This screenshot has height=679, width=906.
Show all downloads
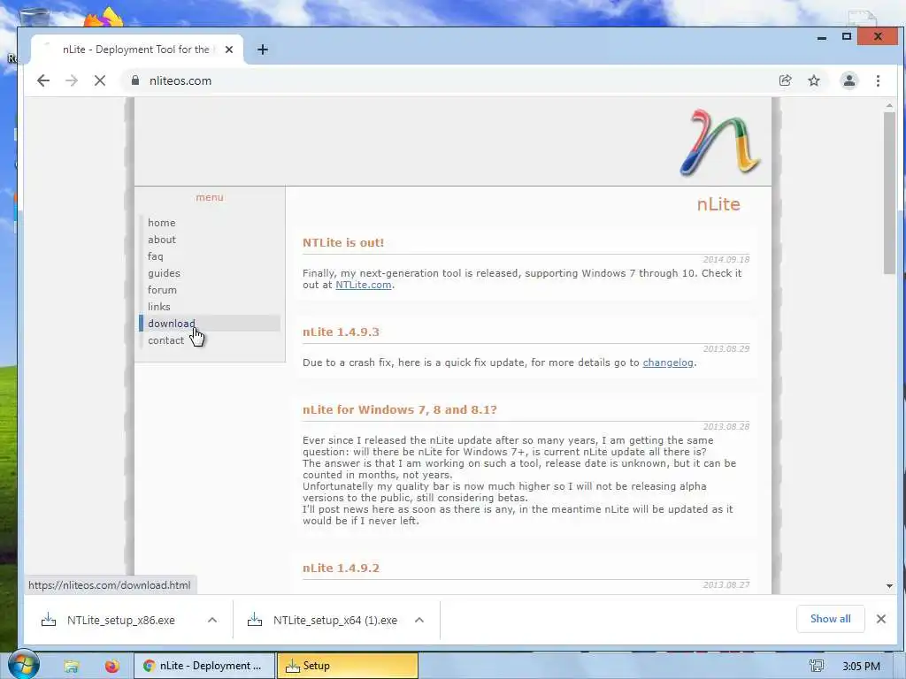(830, 619)
